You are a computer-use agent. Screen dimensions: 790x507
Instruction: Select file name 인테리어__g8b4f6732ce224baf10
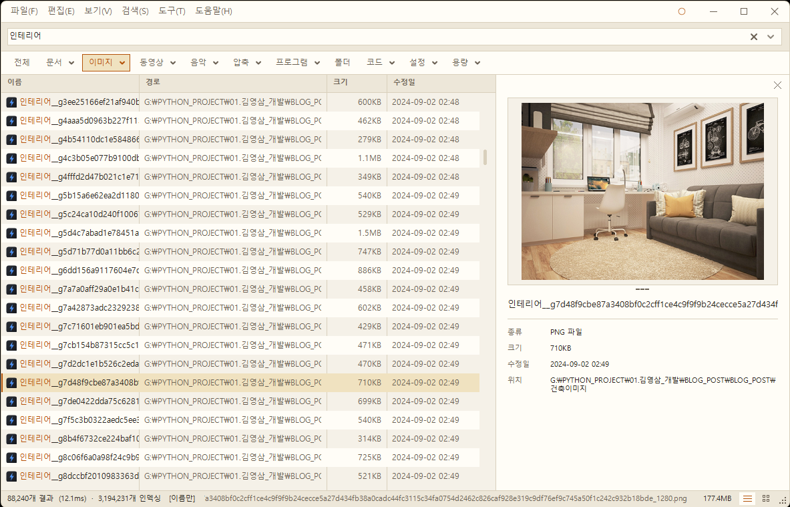79,438
